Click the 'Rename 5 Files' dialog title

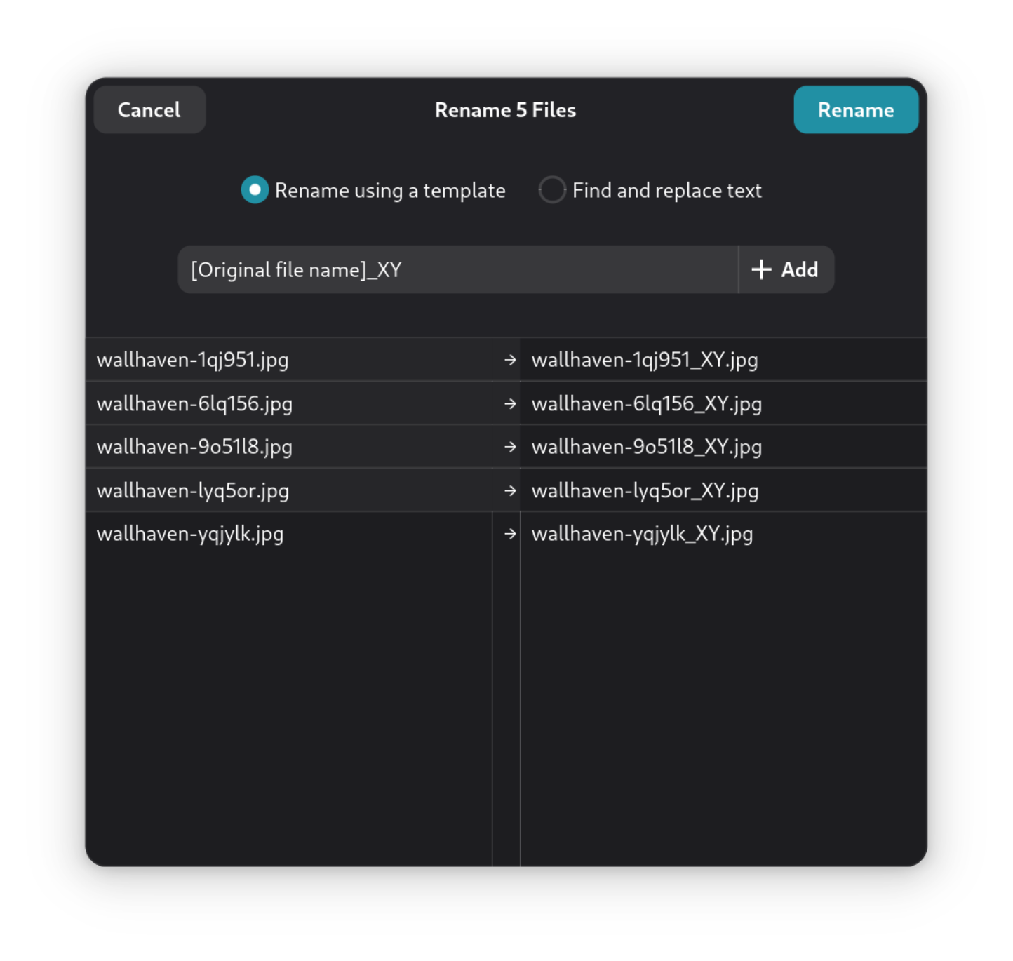[x=505, y=110]
